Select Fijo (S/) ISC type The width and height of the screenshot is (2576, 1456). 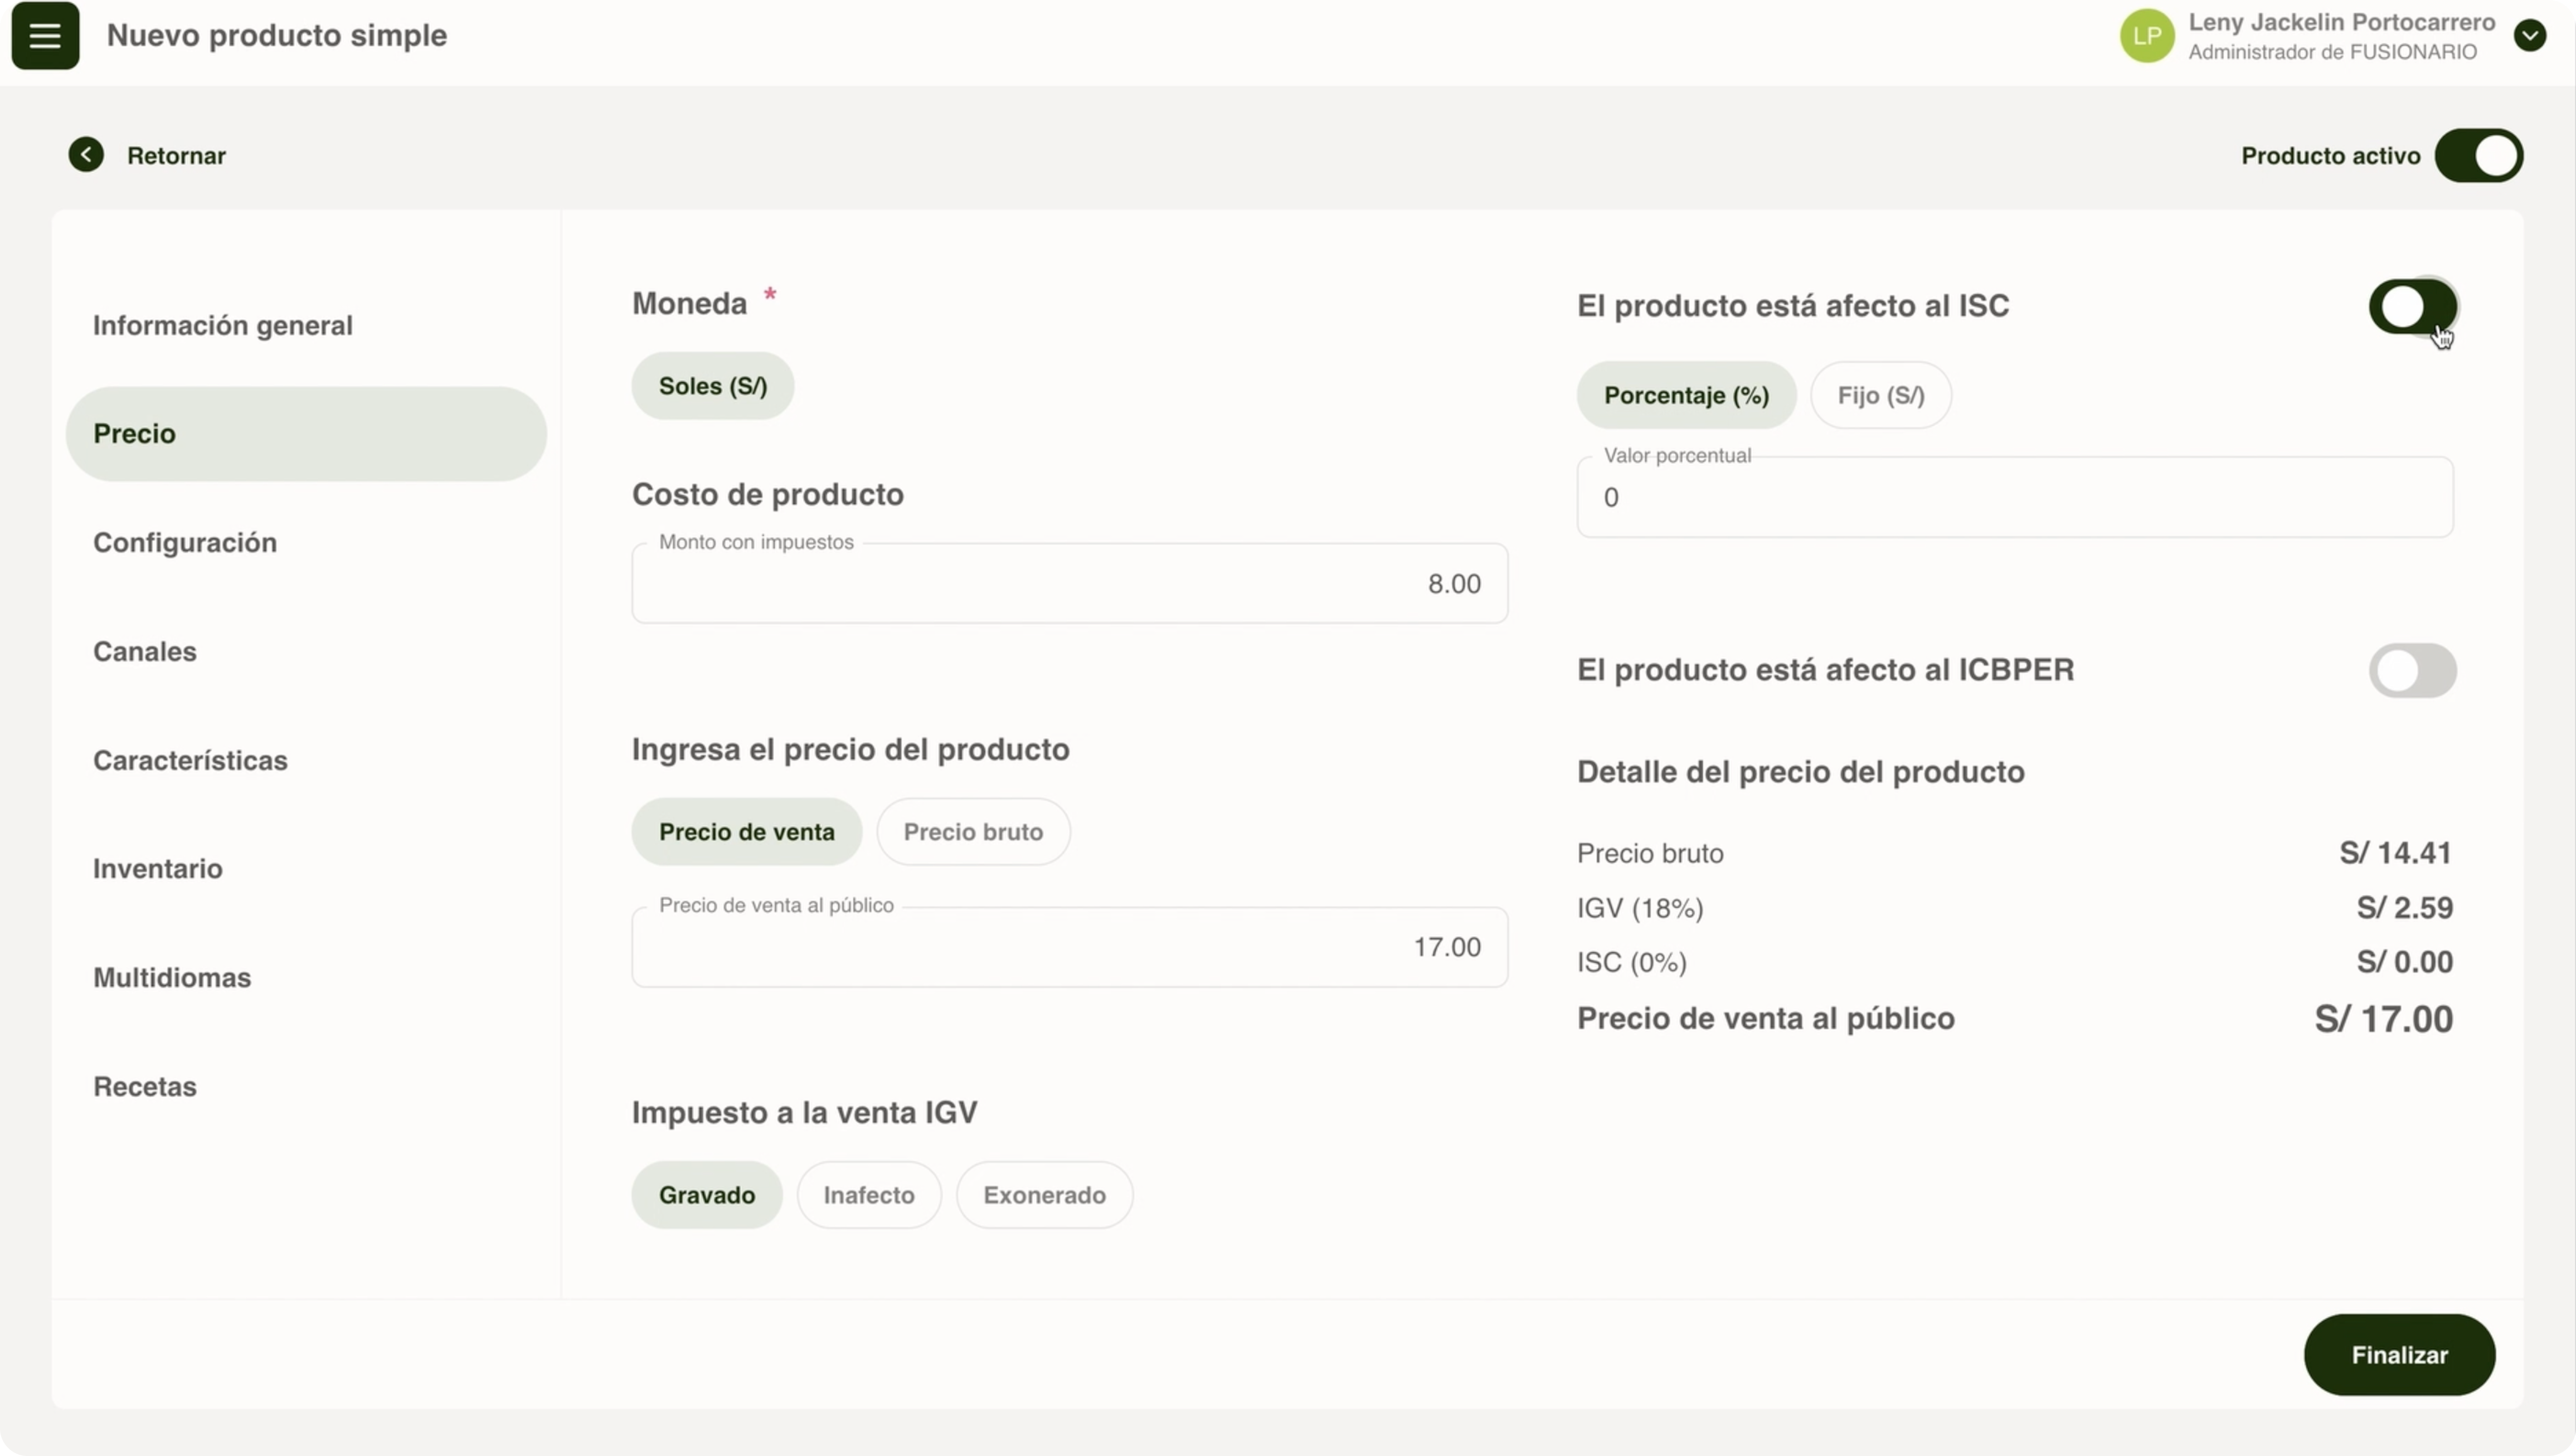(x=1880, y=395)
